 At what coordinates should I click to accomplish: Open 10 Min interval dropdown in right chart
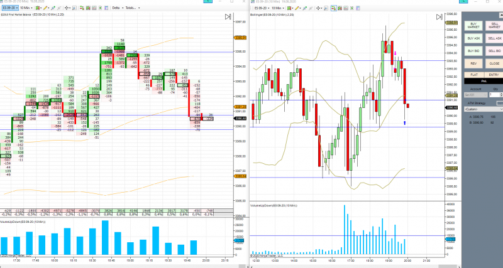pyautogui.click(x=278, y=8)
